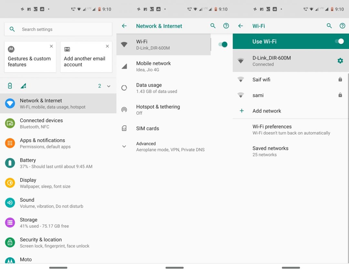Tap the navigation pill on Settings screen
The image size is (349, 272).
[x=58, y=267]
